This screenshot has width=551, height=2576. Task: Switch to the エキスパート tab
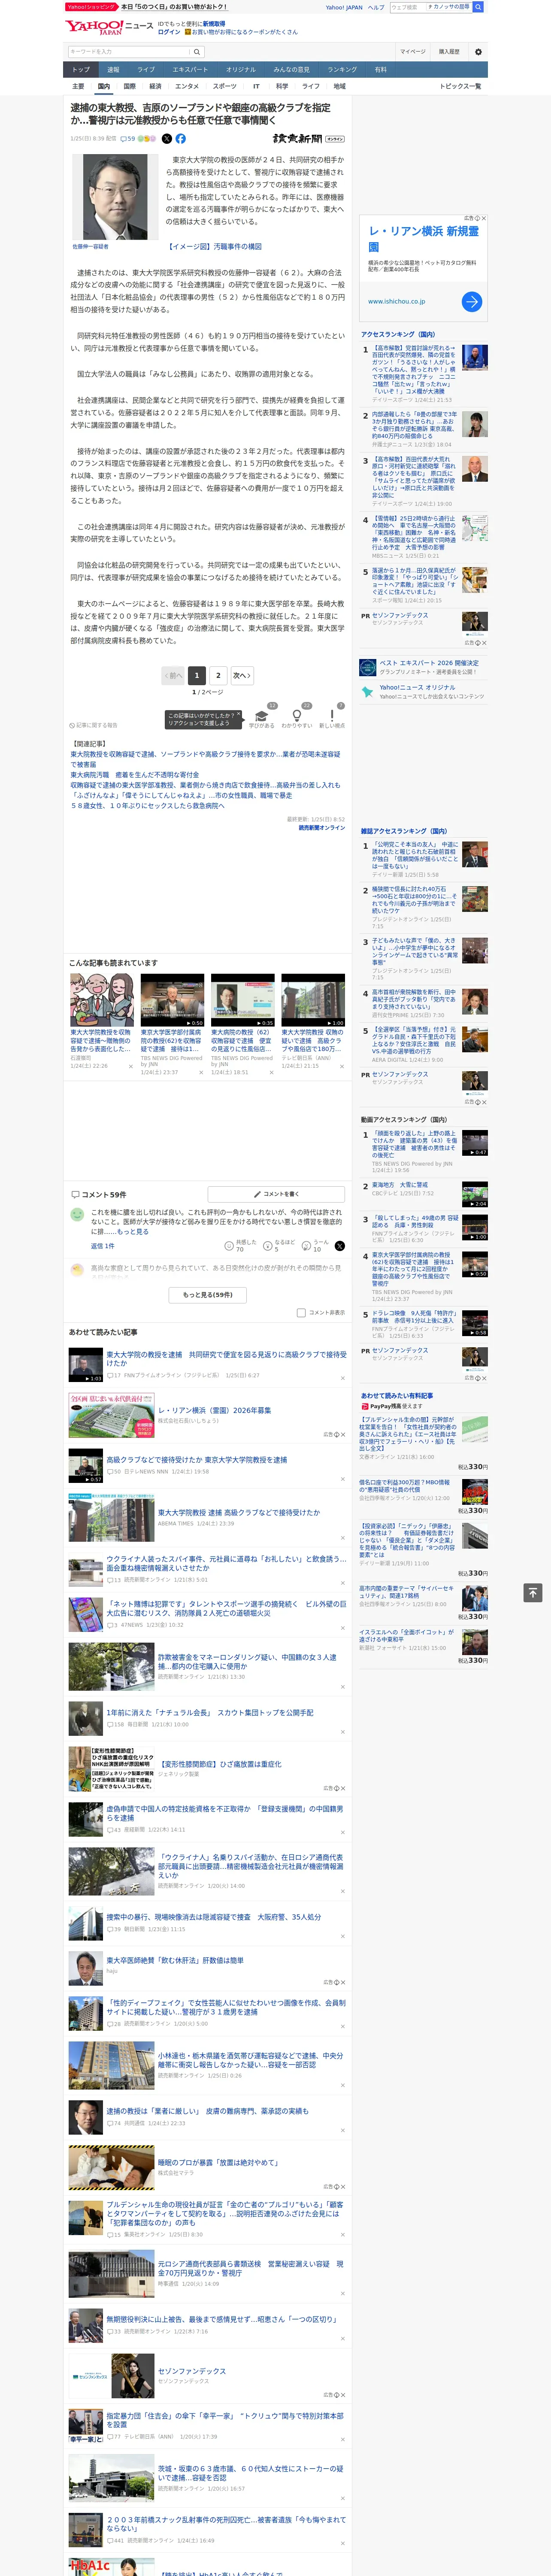pyautogui.click(x=190, y=70)
